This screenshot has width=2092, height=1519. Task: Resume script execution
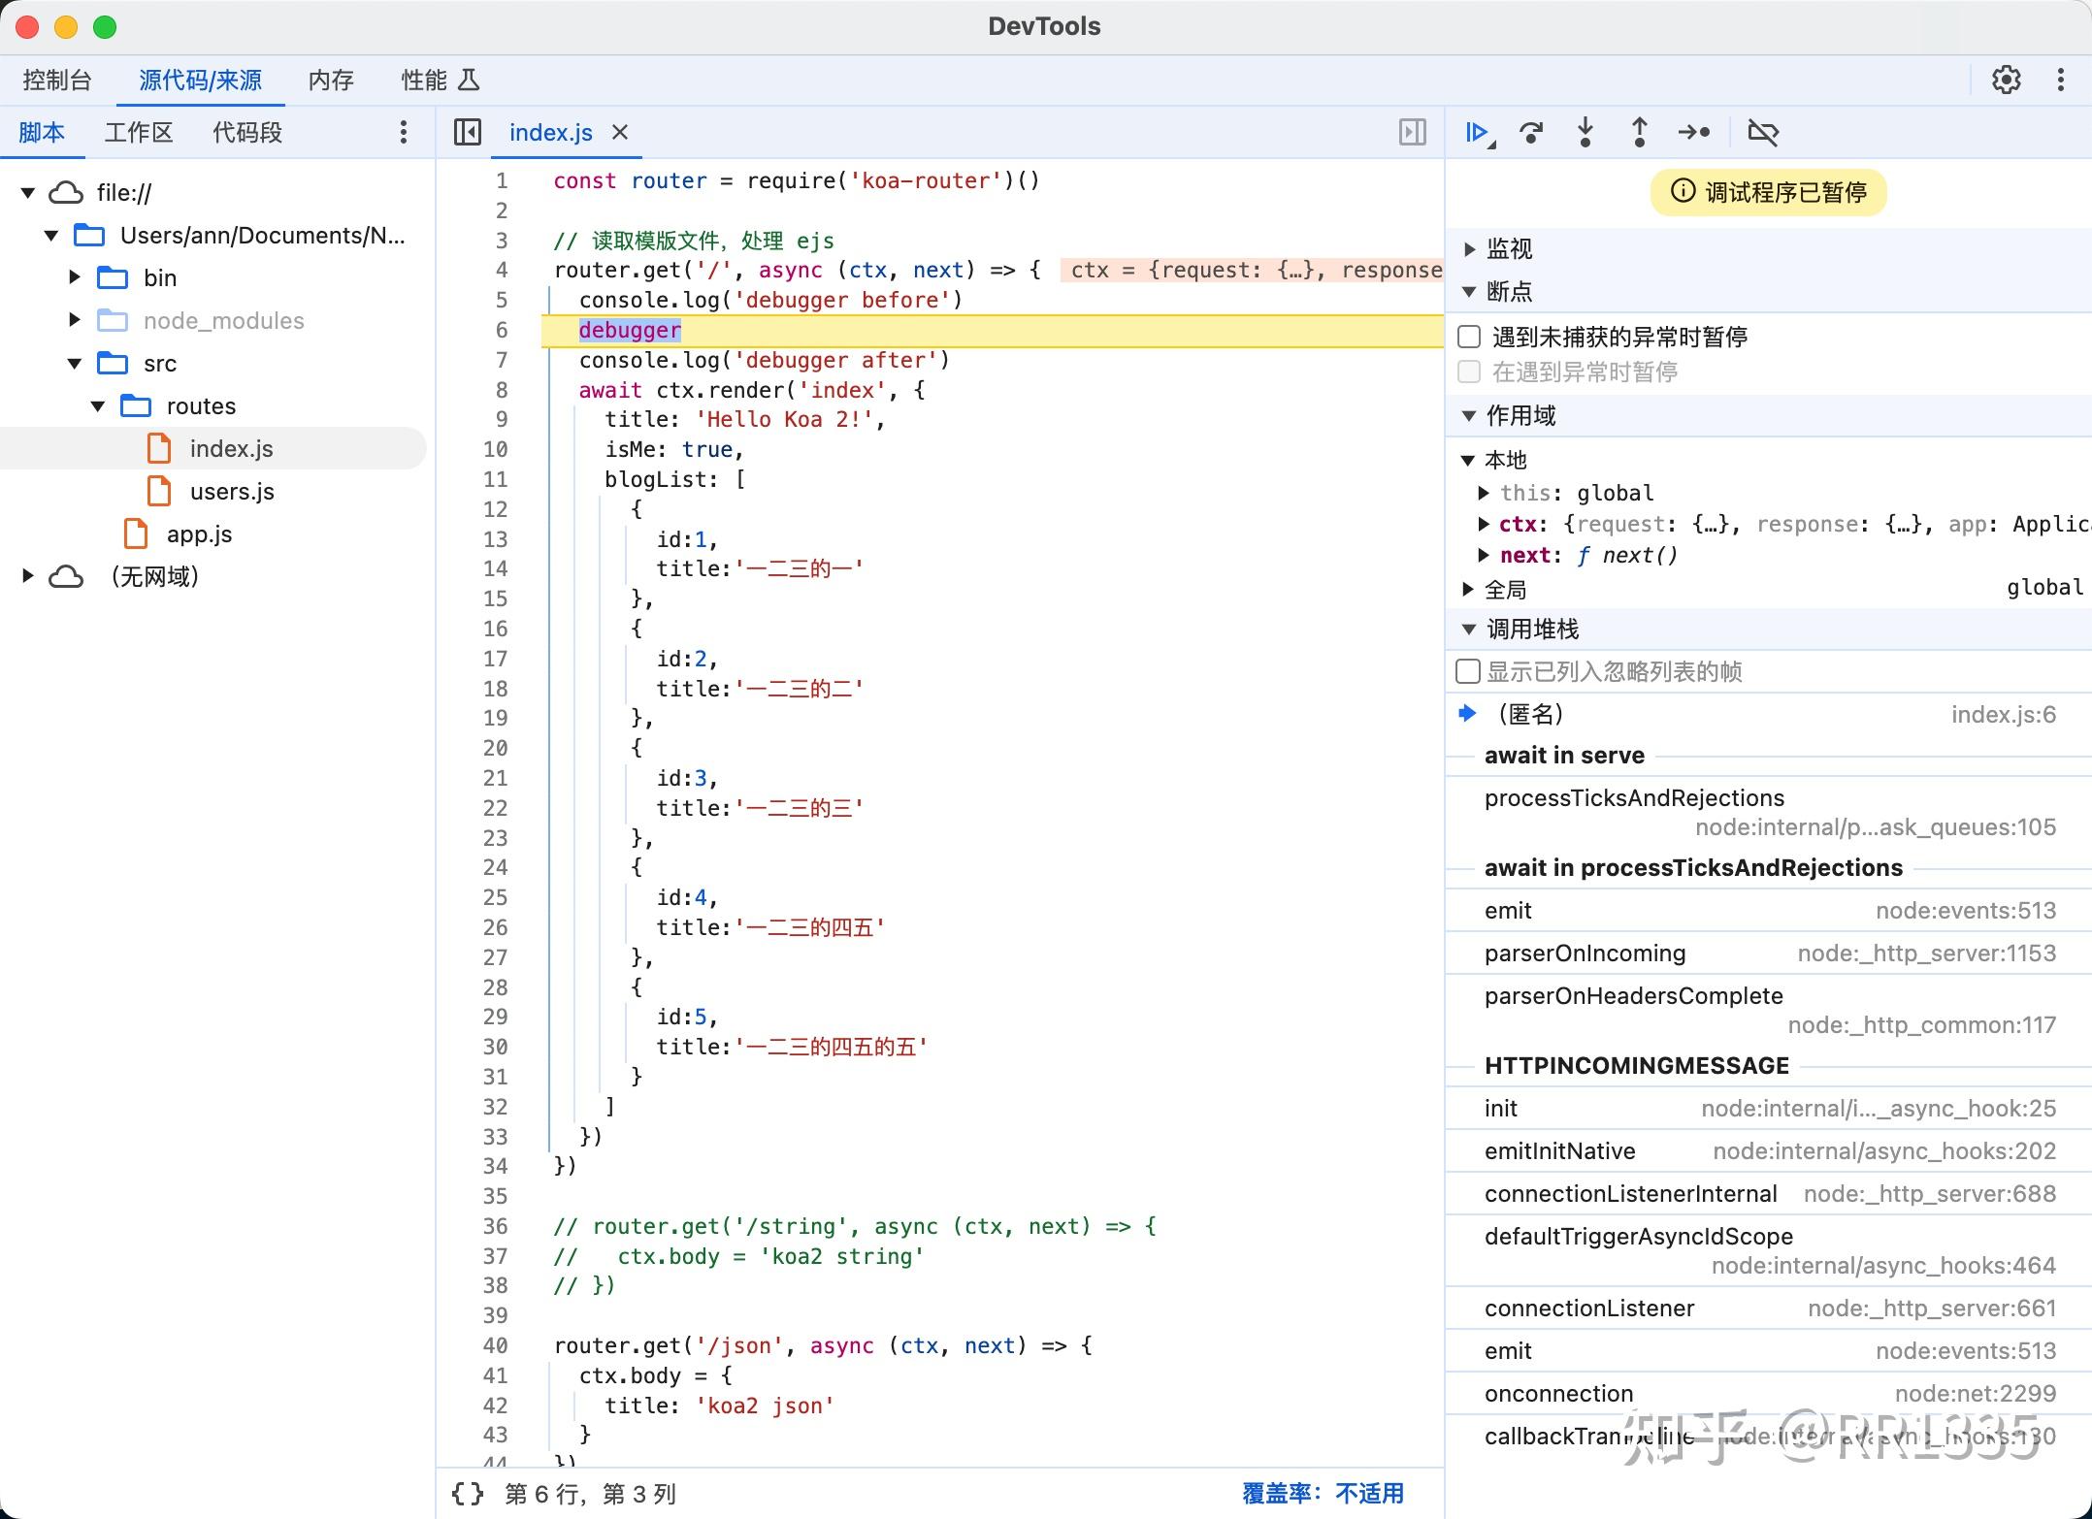(x=1476, y=132)
